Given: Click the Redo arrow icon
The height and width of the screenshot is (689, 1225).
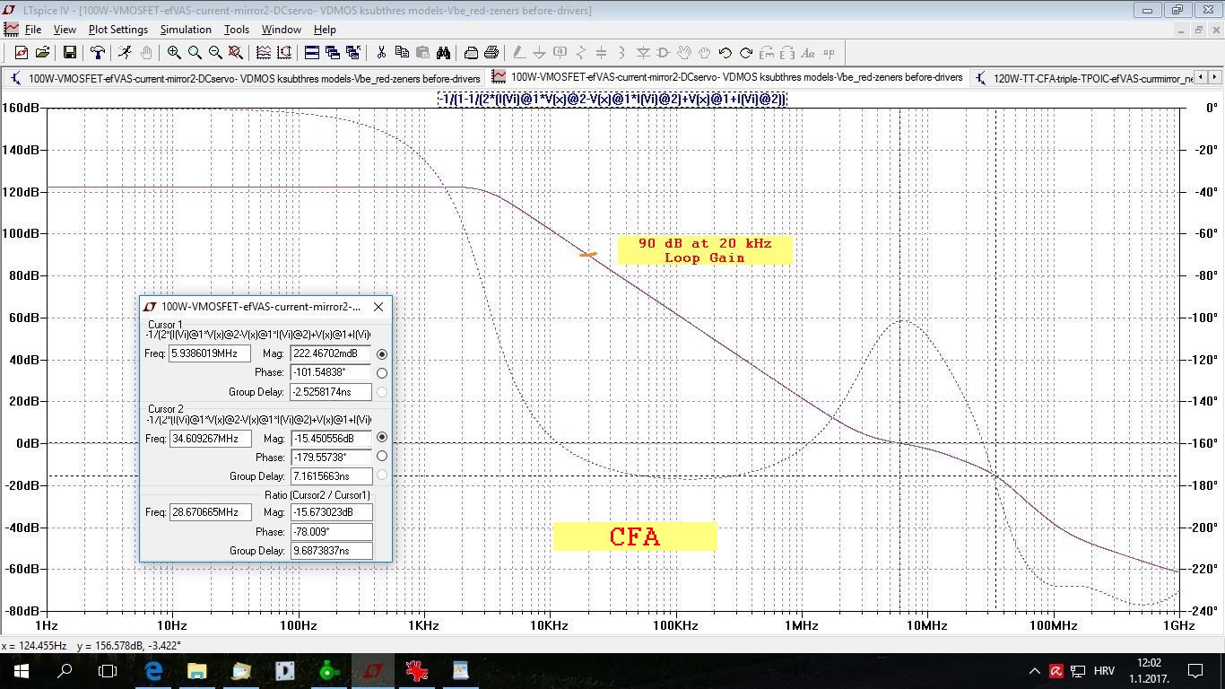Looking at the screenshot, I should [x=746, y=53].
